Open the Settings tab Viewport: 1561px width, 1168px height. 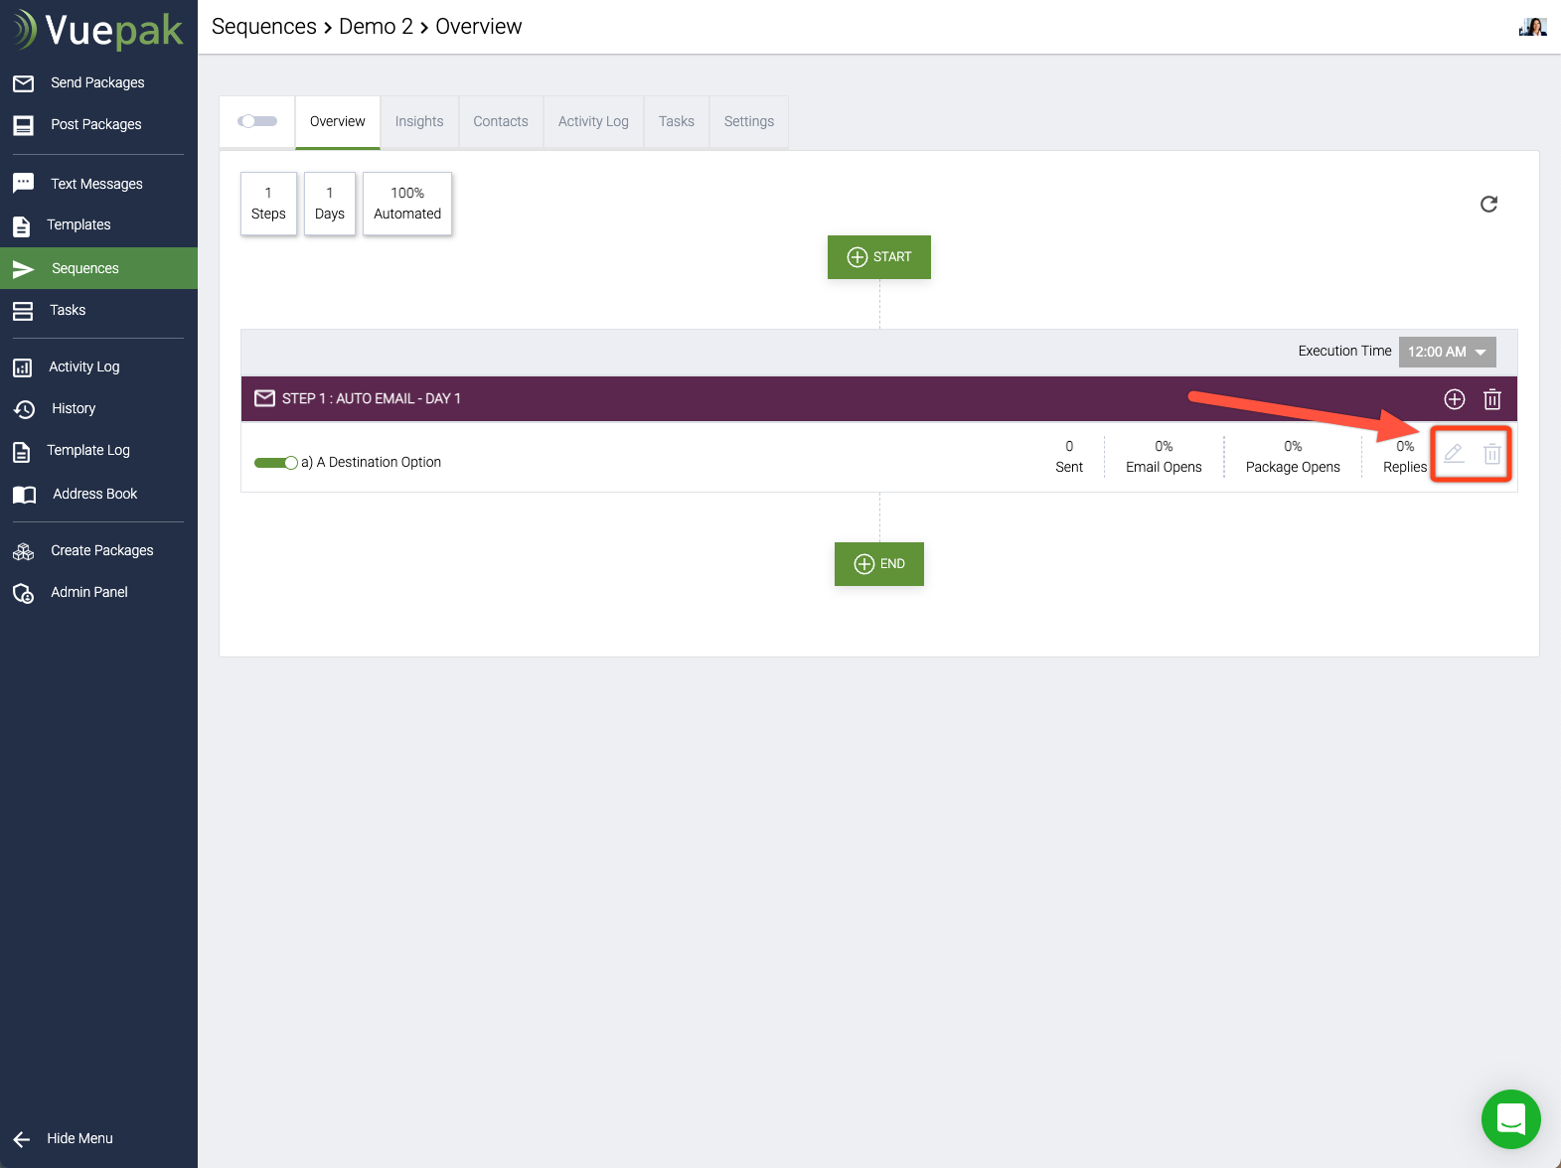(x=748, y=121)
